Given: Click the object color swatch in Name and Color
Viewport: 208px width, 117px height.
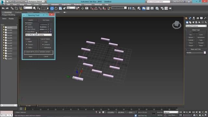Looking at the screenshot, I should pos(205,53).
